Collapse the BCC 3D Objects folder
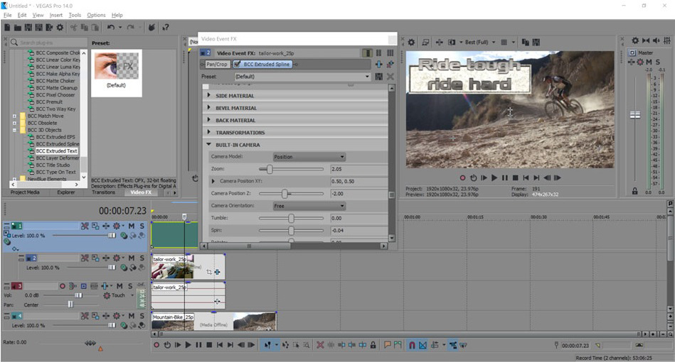675x362 pixels. 14,130
